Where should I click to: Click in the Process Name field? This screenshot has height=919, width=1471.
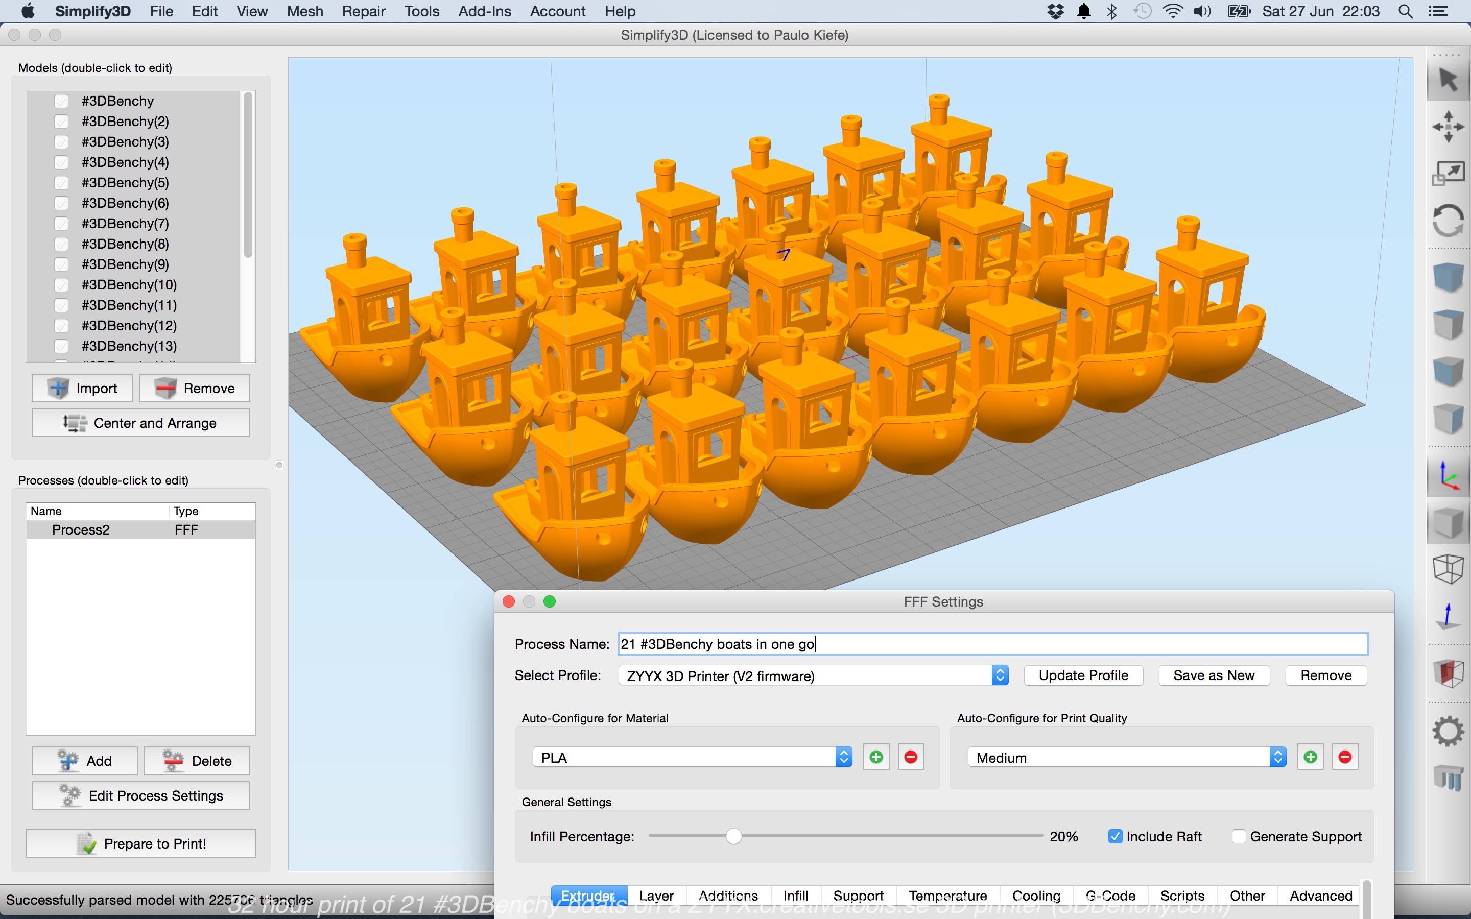pyautogui.click(x=993, y=644)
